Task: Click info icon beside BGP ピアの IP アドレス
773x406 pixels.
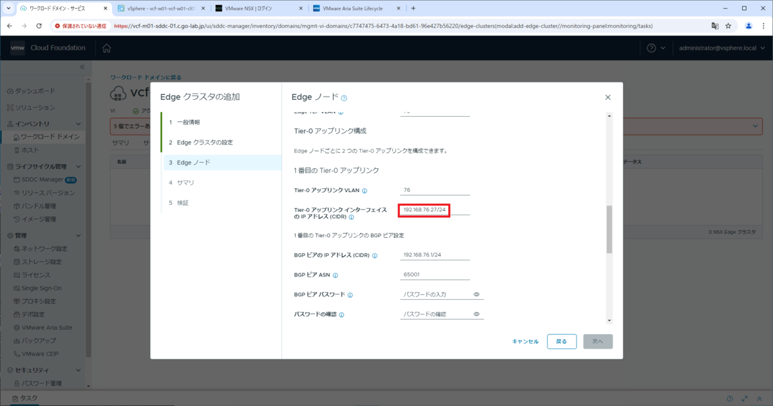Action: pos(374,256)
